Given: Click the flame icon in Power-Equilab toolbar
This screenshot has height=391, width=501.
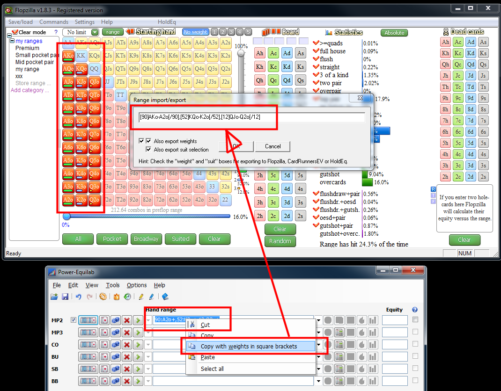Looking at the screenshot, I should tap(116, 297).
